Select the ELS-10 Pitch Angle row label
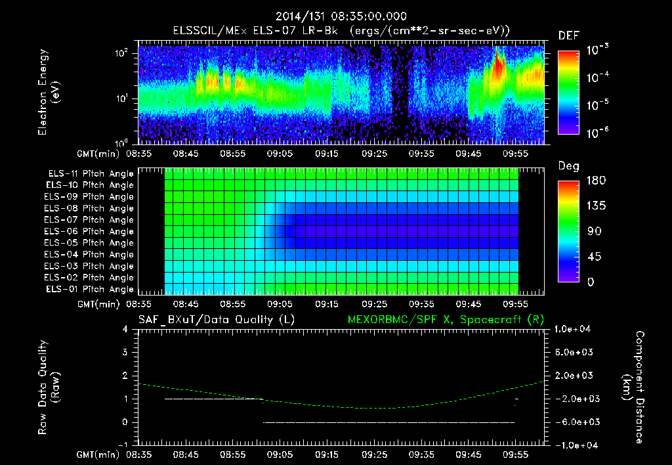This screenshot has width=672, height=465. pyautogui.click(x=90, y=185)
